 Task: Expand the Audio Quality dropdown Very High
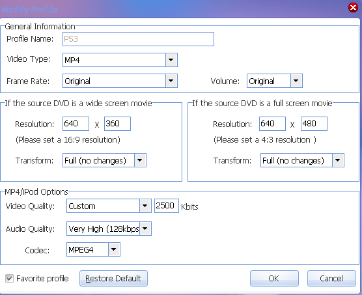[x=145, y=229]
